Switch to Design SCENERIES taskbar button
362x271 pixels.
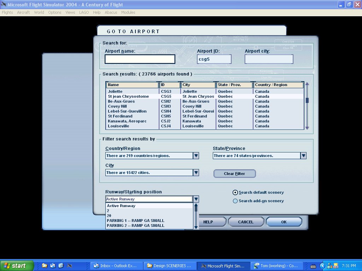(x=170, y=266)
